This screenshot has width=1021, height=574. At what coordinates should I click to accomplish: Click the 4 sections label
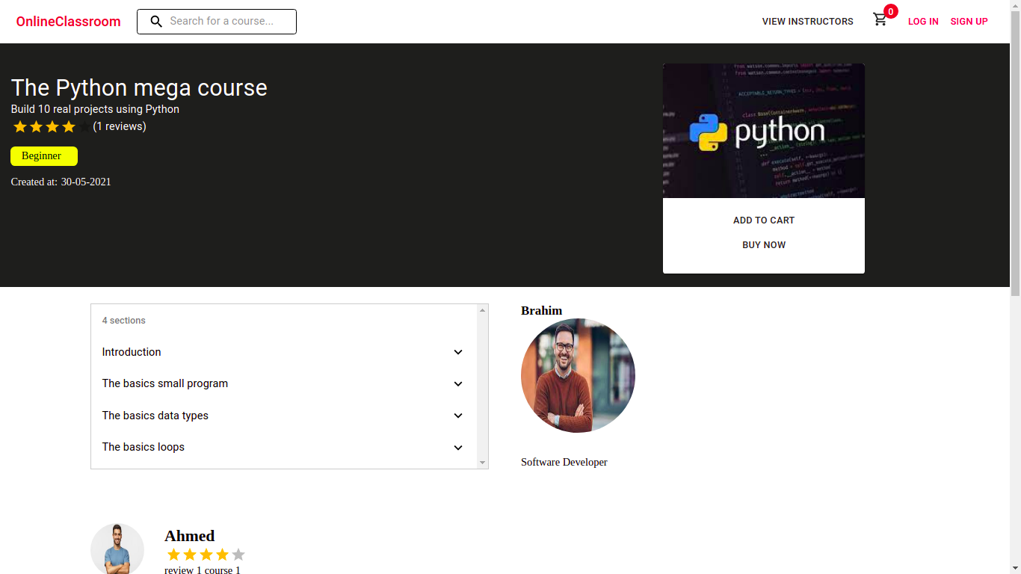pos(124,321)
